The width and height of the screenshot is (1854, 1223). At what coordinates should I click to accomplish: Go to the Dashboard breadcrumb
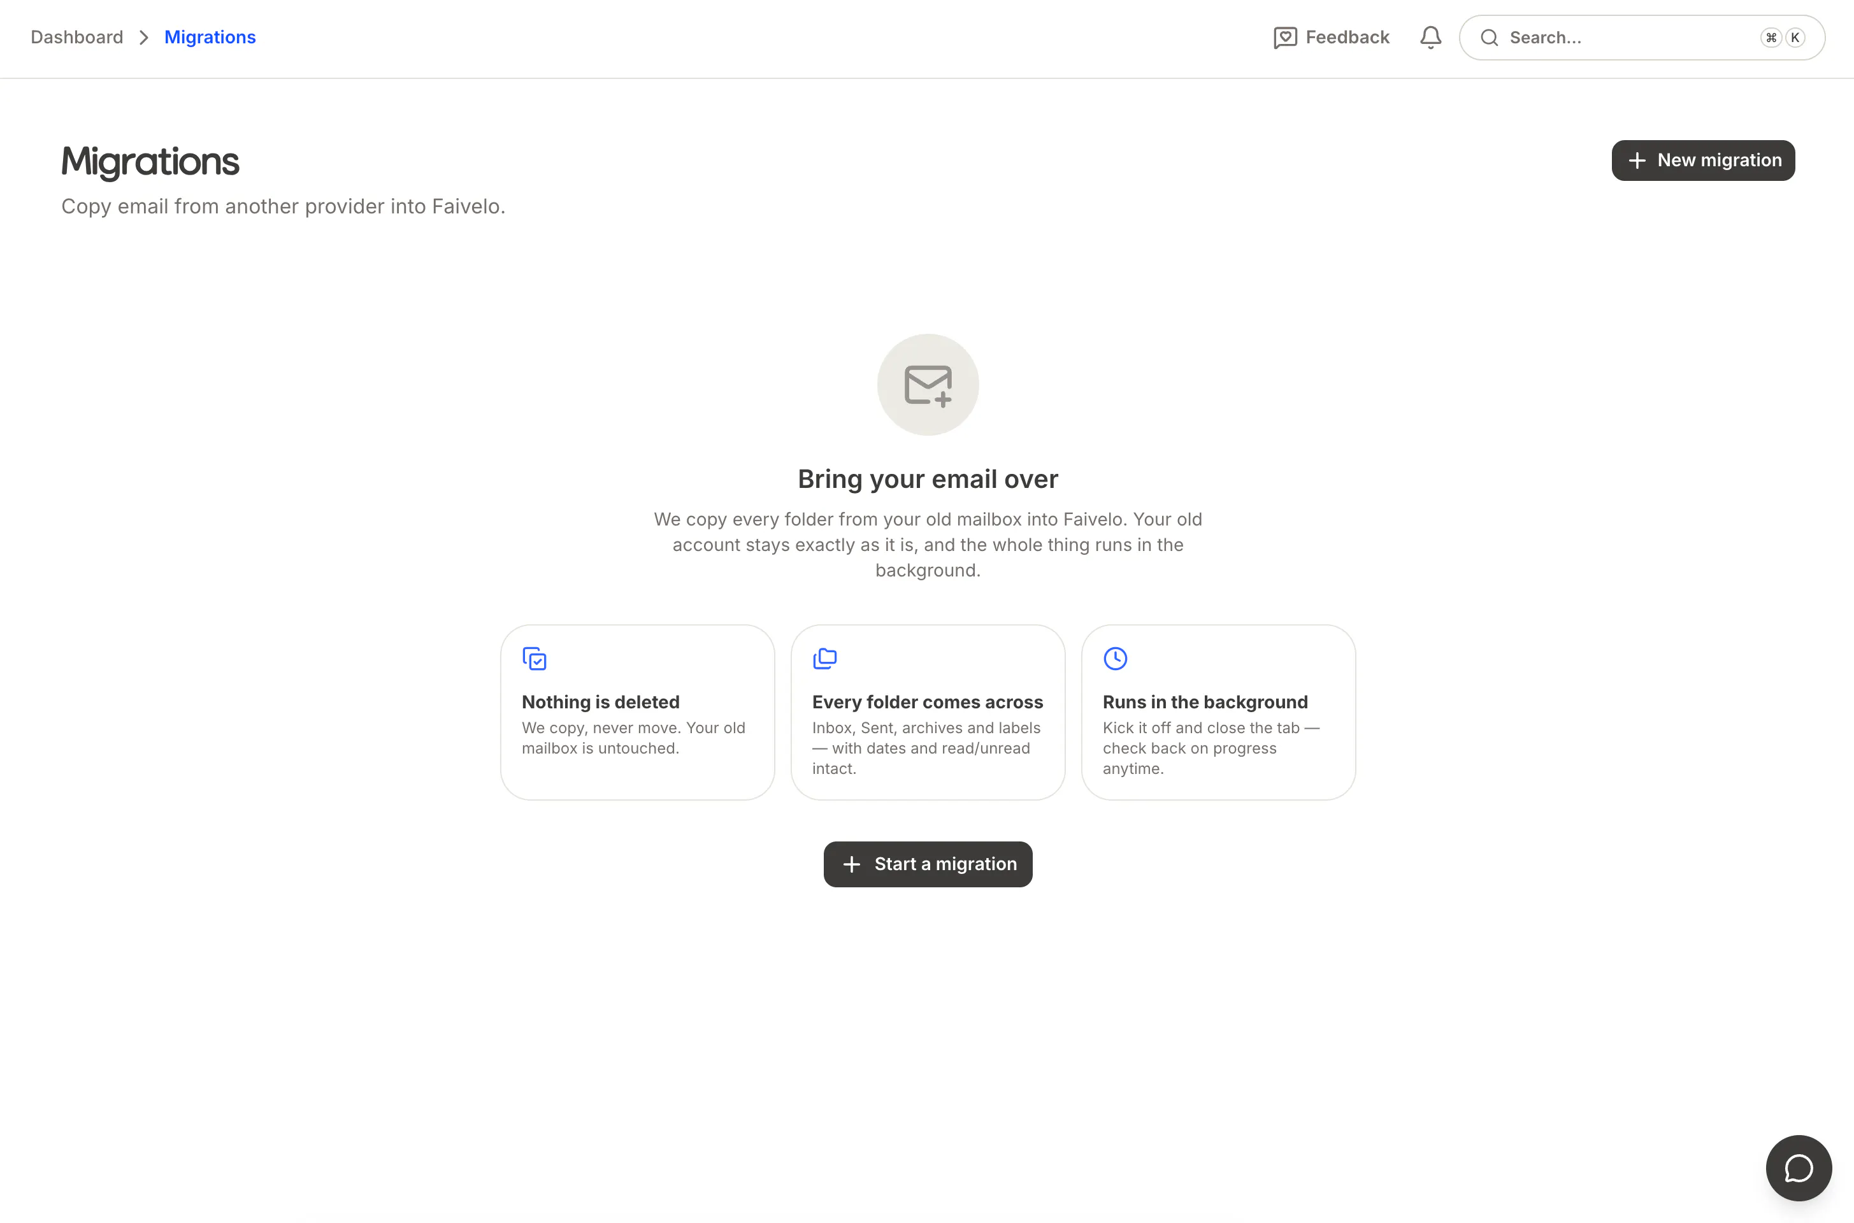coord(76,38)
